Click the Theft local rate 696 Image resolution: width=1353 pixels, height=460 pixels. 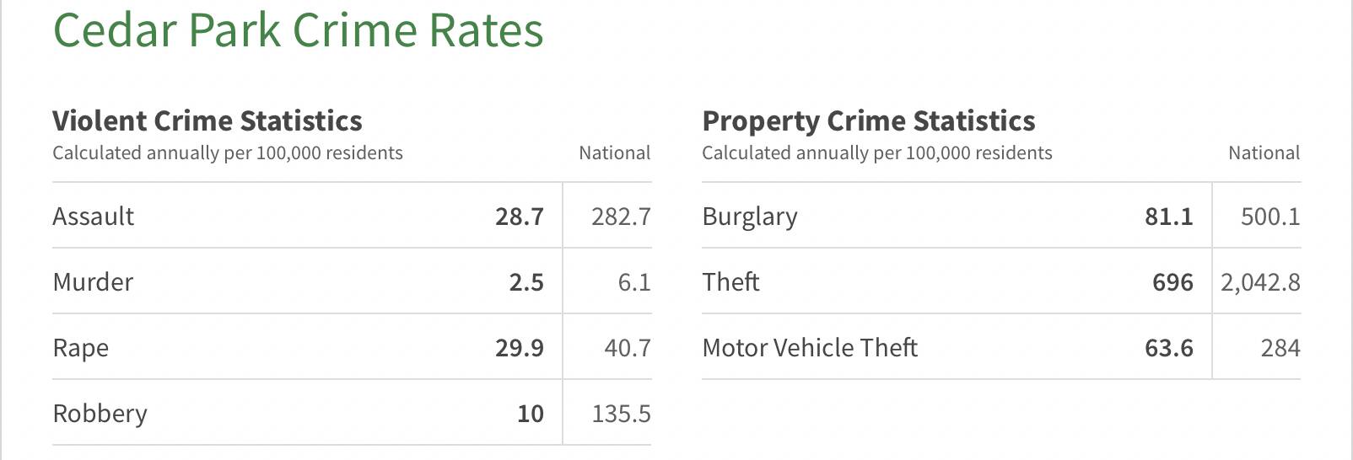pyautogui.click(x=1172, y=282)
